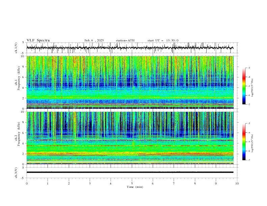Click the red 3.5 kHz line in ch.2 spectrogram
The height and width of the screenshot is (206, 267).
tap(130, 146)
